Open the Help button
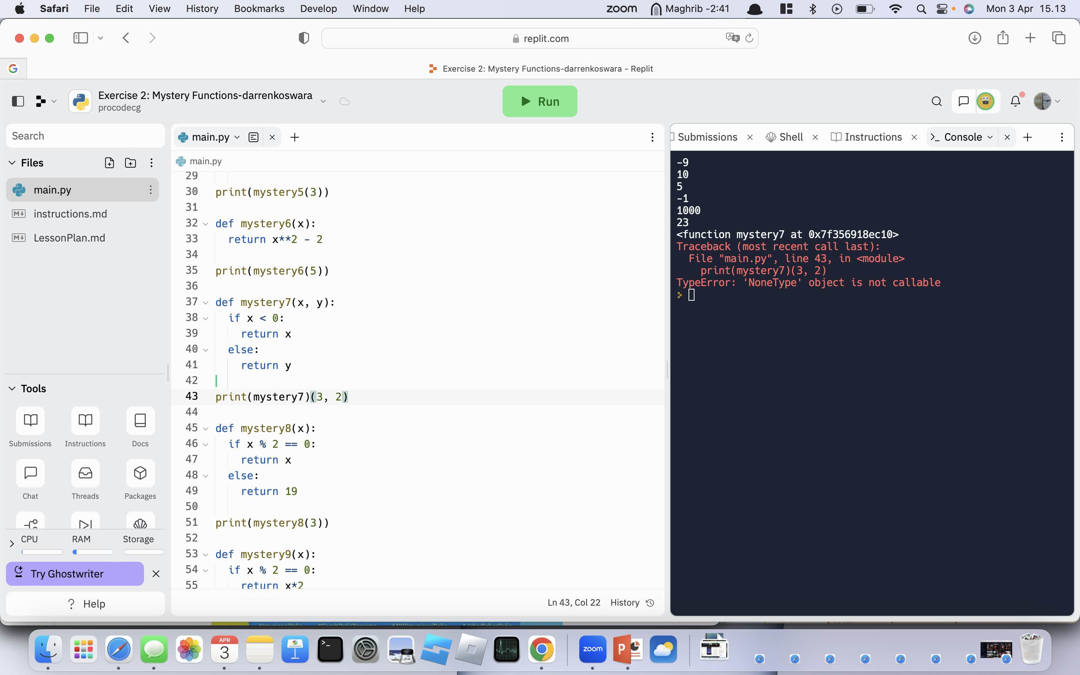Screen dimensions: 1080x675 (x=85, y=604)
